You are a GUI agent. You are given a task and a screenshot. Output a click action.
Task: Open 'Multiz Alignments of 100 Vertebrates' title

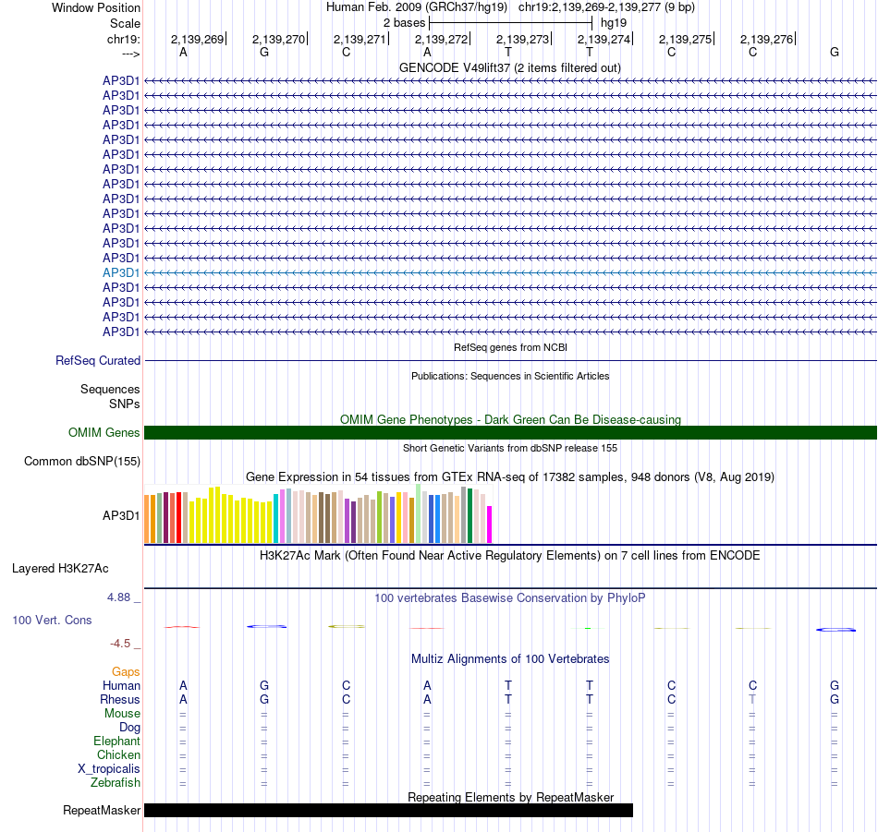510,659
